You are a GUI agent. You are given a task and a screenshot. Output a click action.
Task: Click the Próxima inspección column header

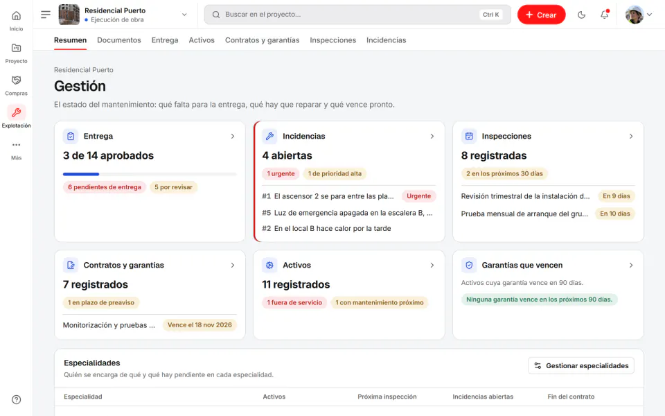pos(387,397)
